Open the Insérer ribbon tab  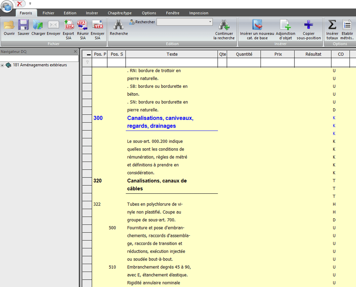[92, 13]
